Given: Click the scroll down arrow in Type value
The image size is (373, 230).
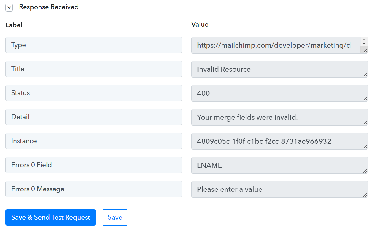Looking at the screenshot, I should coord(364,44).
